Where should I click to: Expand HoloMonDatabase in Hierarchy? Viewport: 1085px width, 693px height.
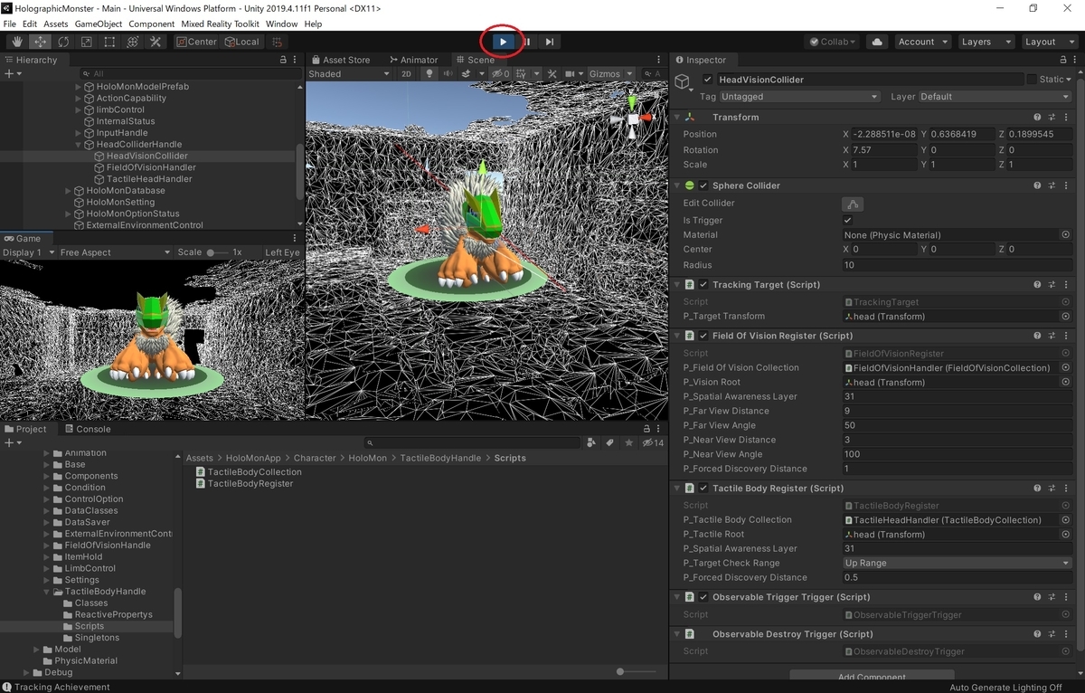click(x=68, y=191)
